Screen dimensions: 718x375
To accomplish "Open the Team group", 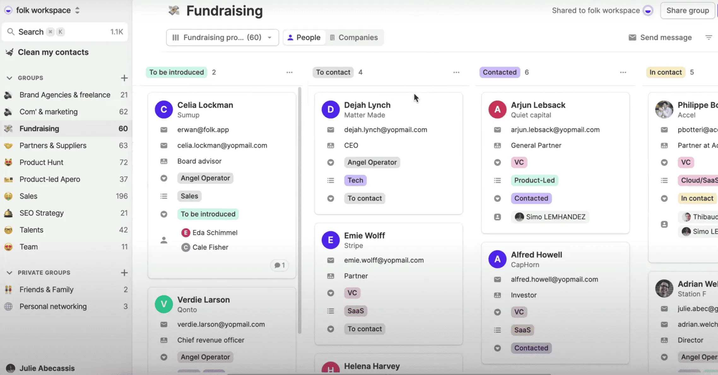I will point(66,247).
